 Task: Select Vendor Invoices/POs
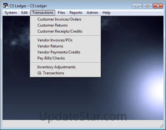[65, 40]
